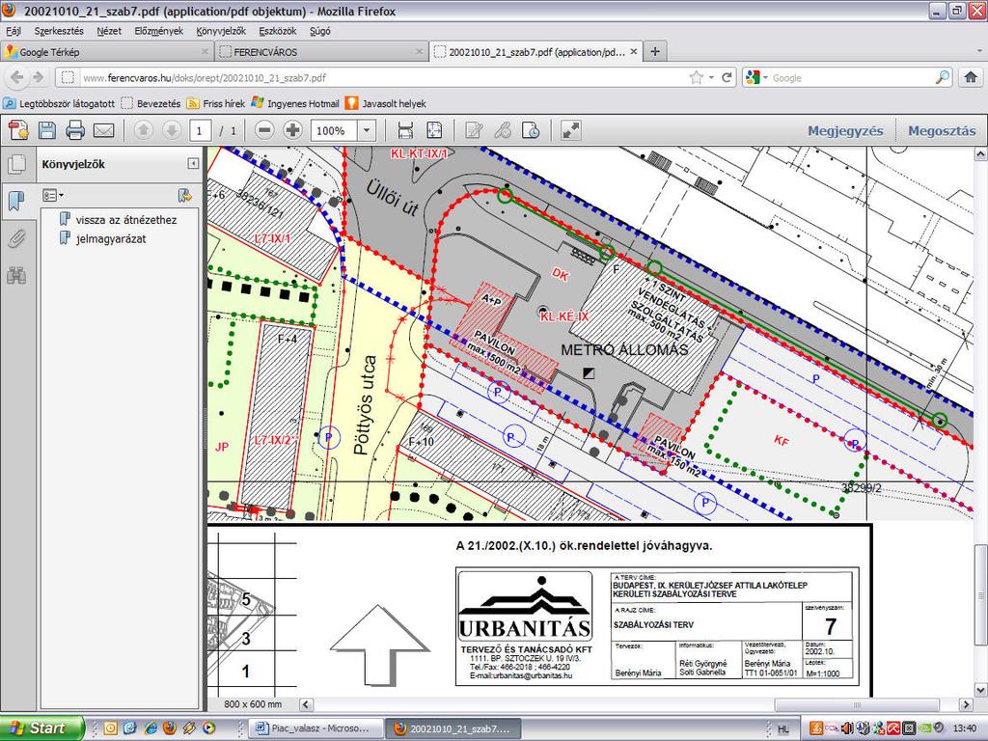Close the 20021010_21_szab7.pdf tab
The image size is (988, 741).
click(633, 52)
